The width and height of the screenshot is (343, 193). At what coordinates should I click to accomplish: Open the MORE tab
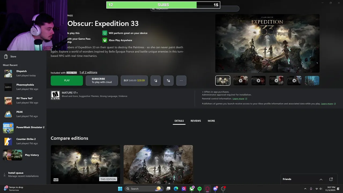pos(211,121)
